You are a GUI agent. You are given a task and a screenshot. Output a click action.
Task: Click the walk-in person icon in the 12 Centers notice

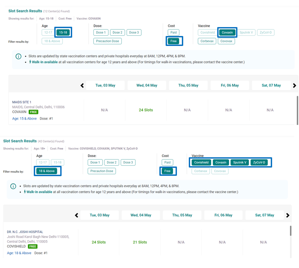pos(30,62)
